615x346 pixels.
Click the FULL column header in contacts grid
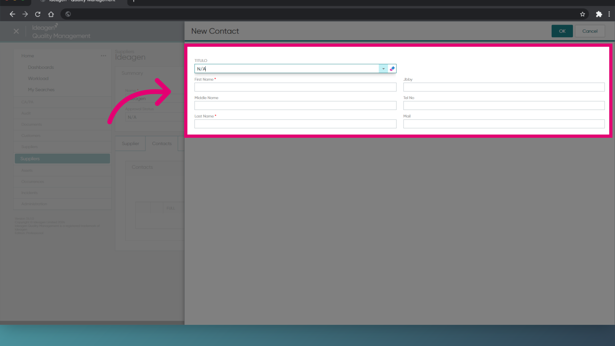171,208
